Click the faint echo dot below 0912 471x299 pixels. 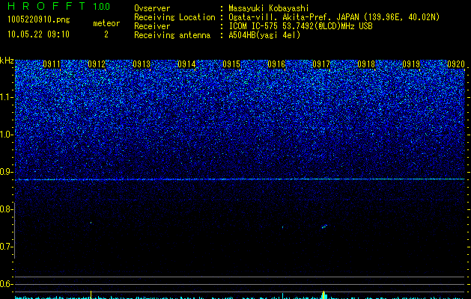coord(91,223)
